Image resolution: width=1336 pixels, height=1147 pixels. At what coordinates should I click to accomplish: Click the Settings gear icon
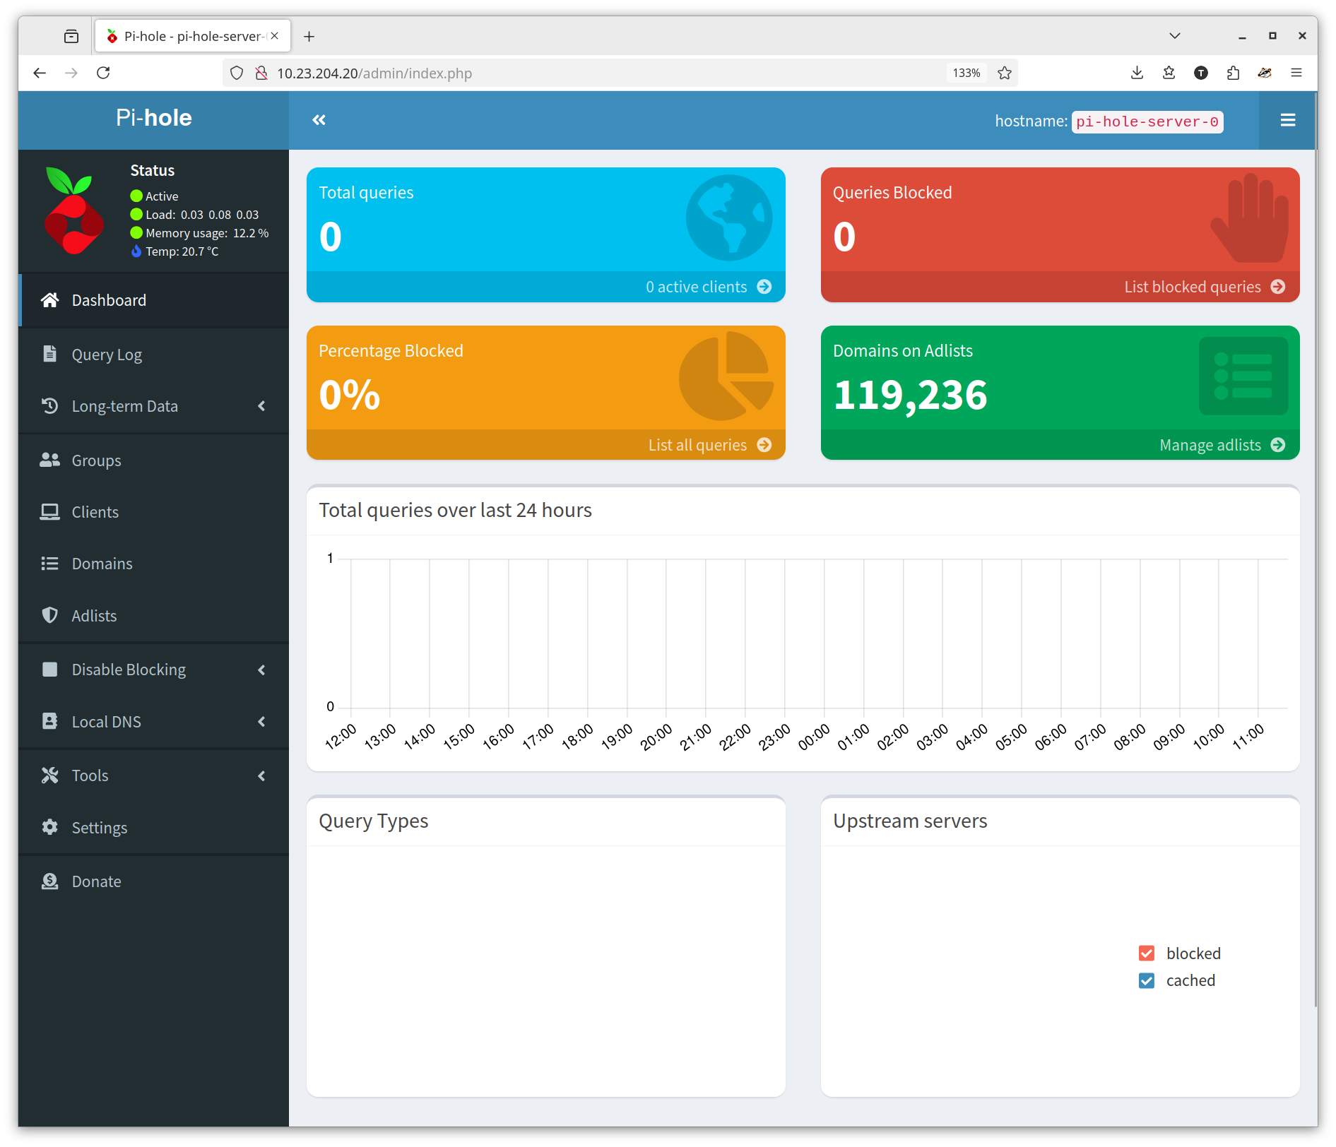coord(49,827)
